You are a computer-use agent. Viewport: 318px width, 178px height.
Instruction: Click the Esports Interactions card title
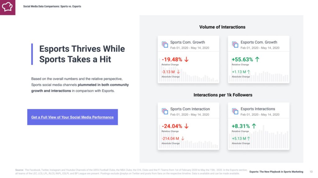258,109
